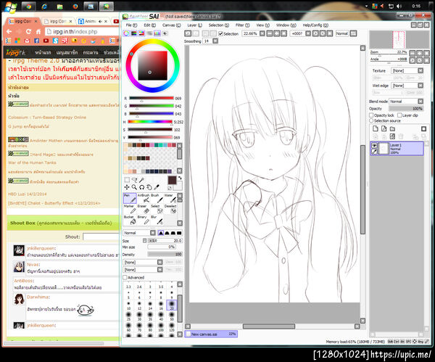Open the Layer menu
The height and width of the screenshot is (362, 435).
(194, 25)
